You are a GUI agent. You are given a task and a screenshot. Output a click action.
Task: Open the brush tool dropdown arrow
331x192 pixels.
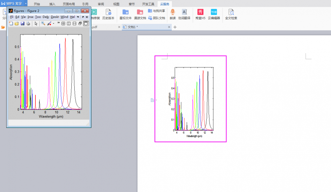click(54, 23)
